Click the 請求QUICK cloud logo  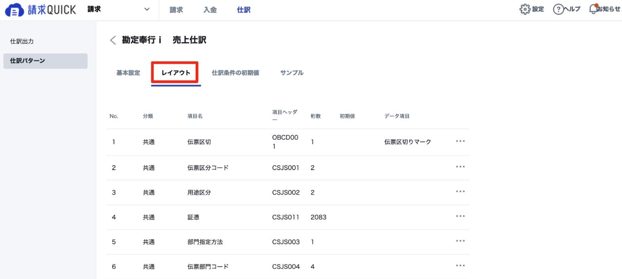pos(40,10)
